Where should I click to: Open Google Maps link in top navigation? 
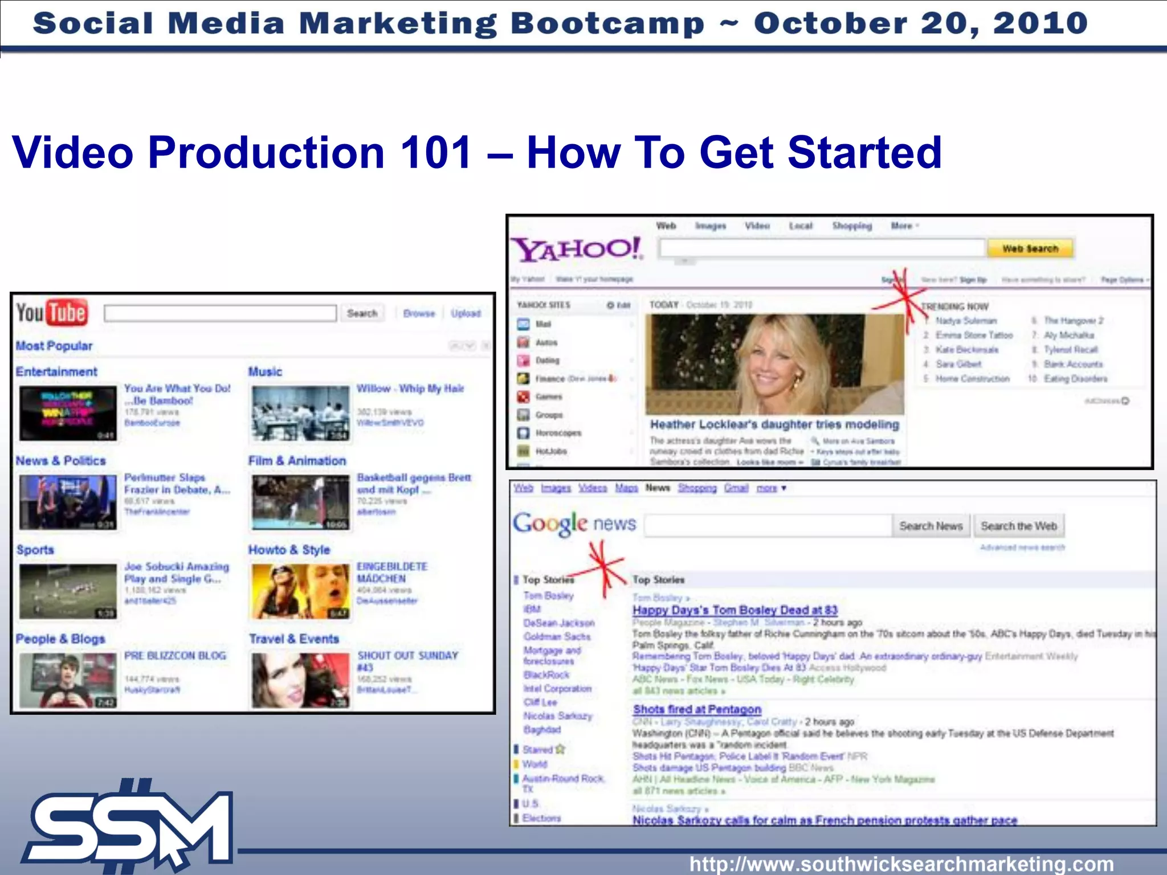(626, 488)
